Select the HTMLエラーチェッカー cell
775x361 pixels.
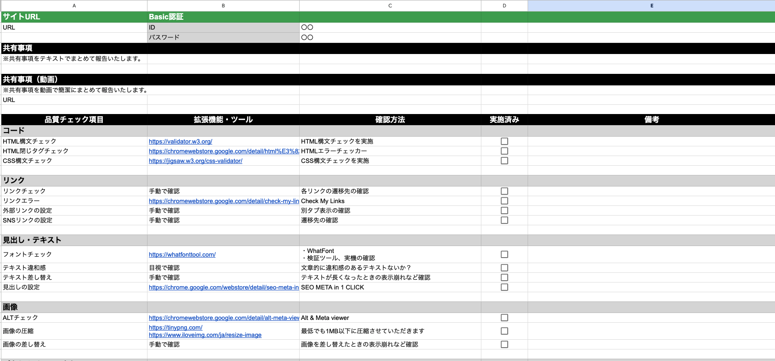pos(390,151)
